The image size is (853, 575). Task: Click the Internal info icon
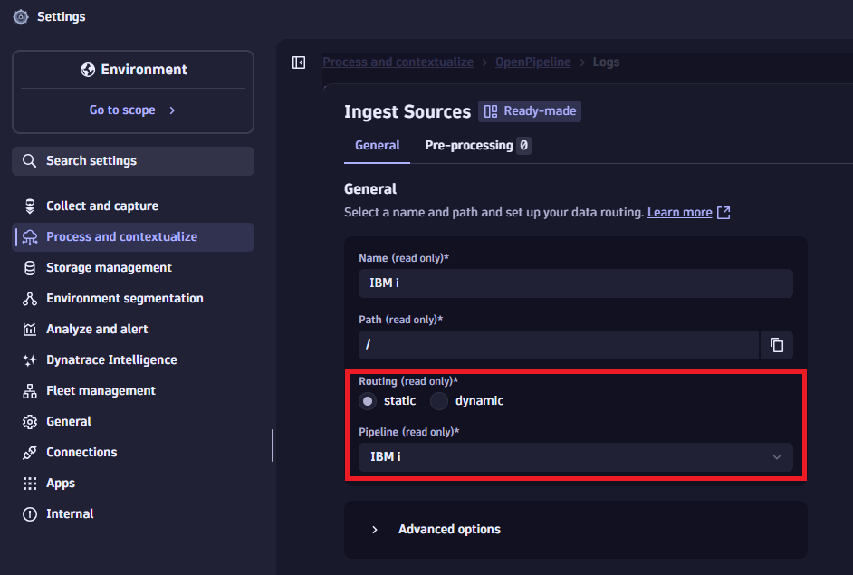[x=30, y=514]
